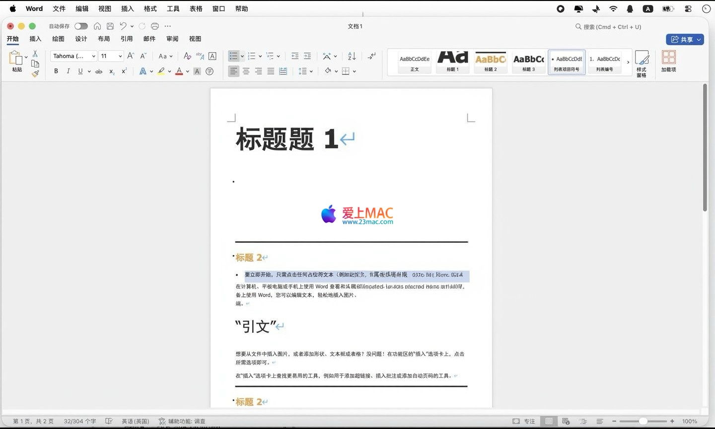Open the Tahoma font name dropdown

(x=73, y=56)
